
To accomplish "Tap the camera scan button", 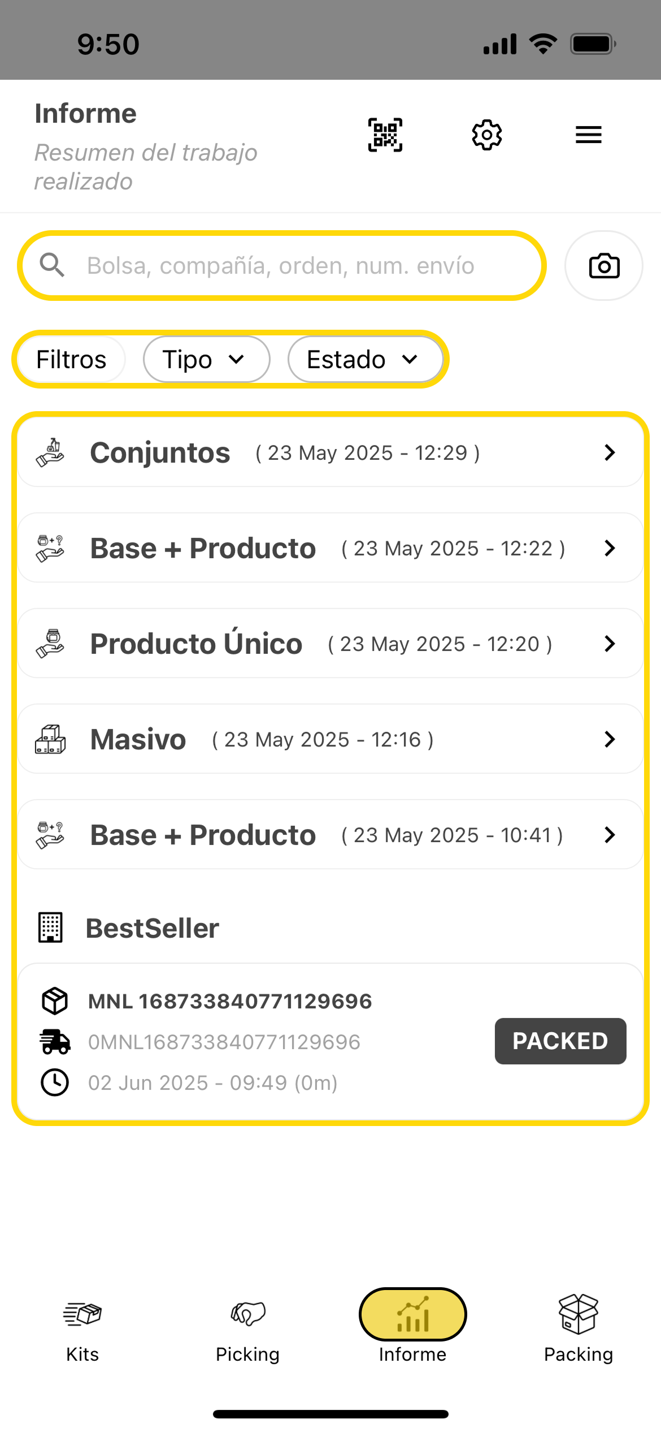I will pyautogui.click(x=604, y=266).
